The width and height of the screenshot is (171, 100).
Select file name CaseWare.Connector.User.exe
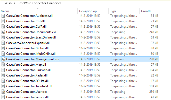pos(27,92)
